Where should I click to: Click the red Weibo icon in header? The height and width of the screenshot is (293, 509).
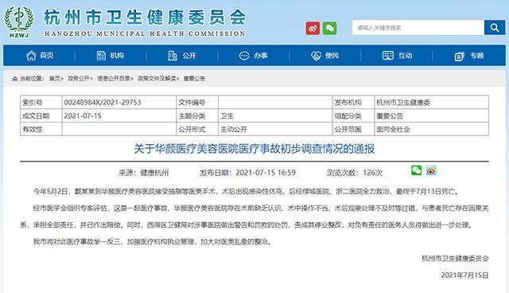(x=313, y=28)
